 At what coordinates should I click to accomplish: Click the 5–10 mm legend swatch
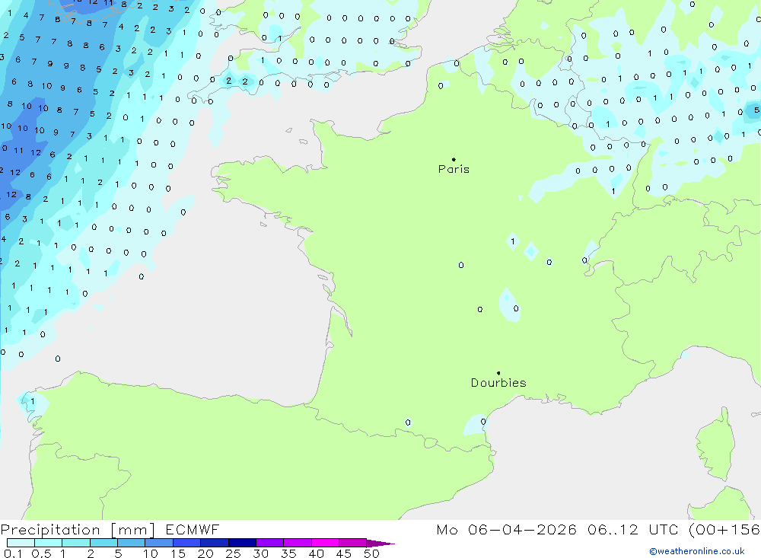[131, 543]
